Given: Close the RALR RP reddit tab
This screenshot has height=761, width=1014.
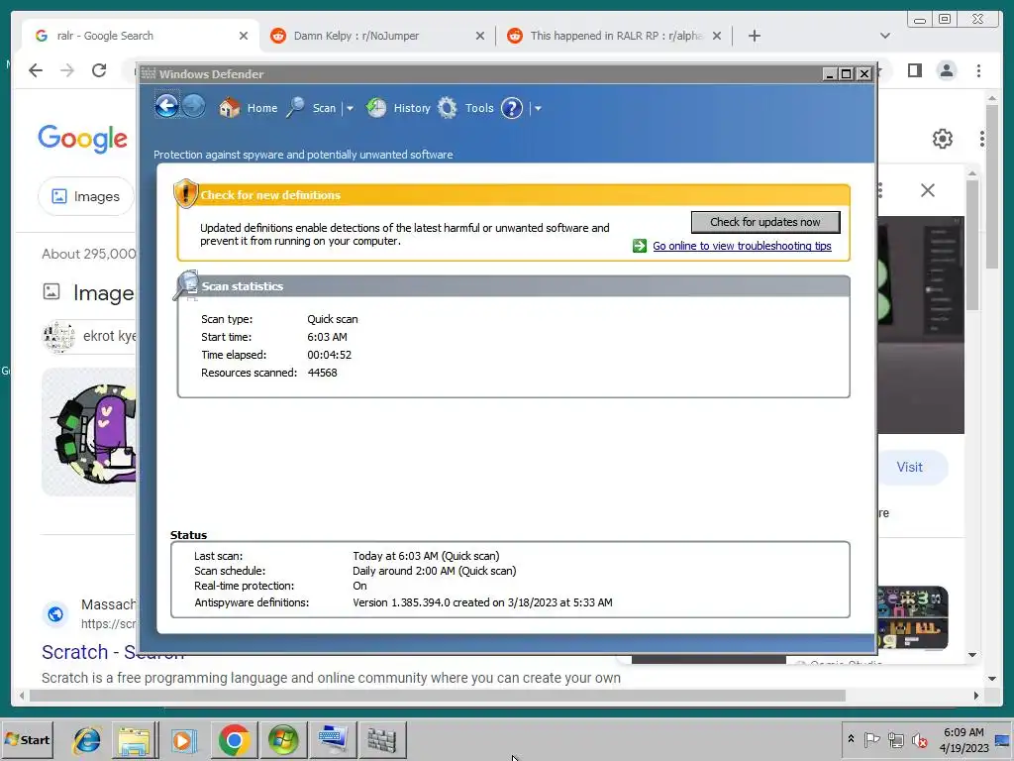Looking at the screenshot, I should click(717, 36).
